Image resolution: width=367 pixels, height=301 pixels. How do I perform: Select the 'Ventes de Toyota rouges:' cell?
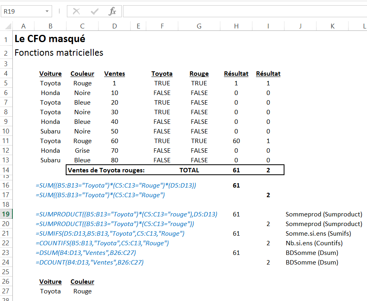pos(106,170)
